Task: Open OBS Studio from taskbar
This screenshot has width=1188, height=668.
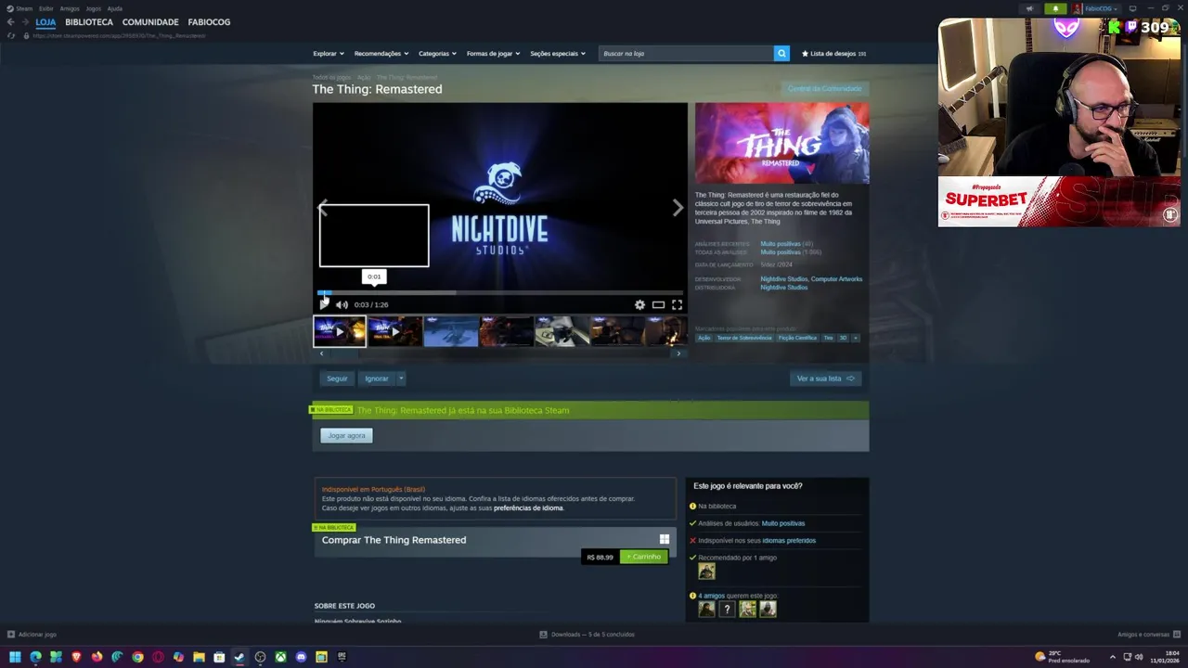Action: point(260,657)
